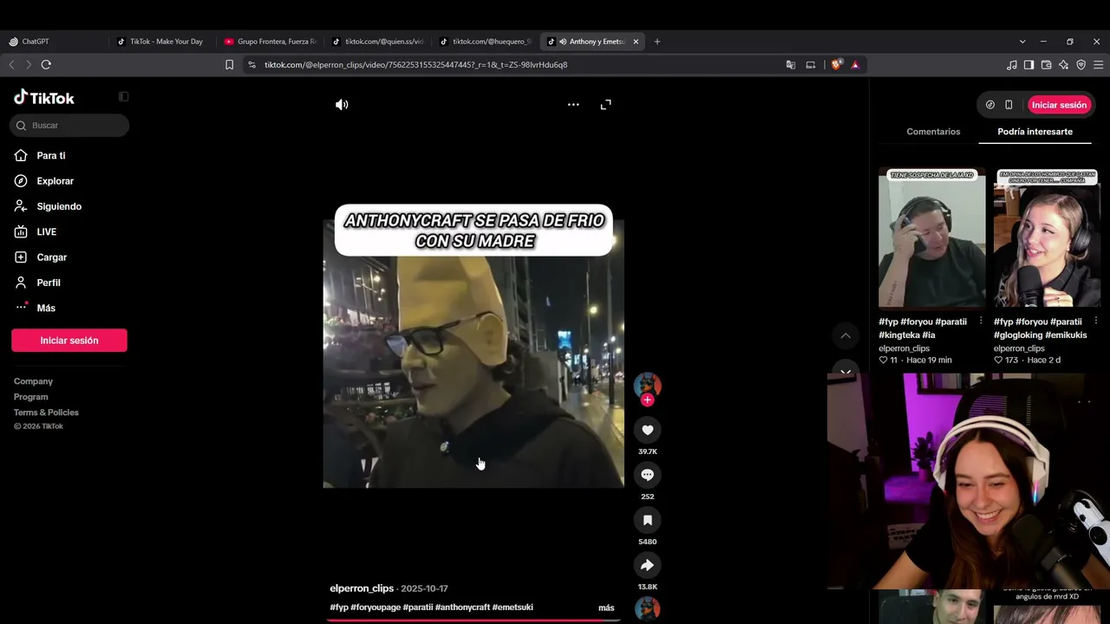Open a new browser tab
The image size is (1110, 624).
click(656, 42)
